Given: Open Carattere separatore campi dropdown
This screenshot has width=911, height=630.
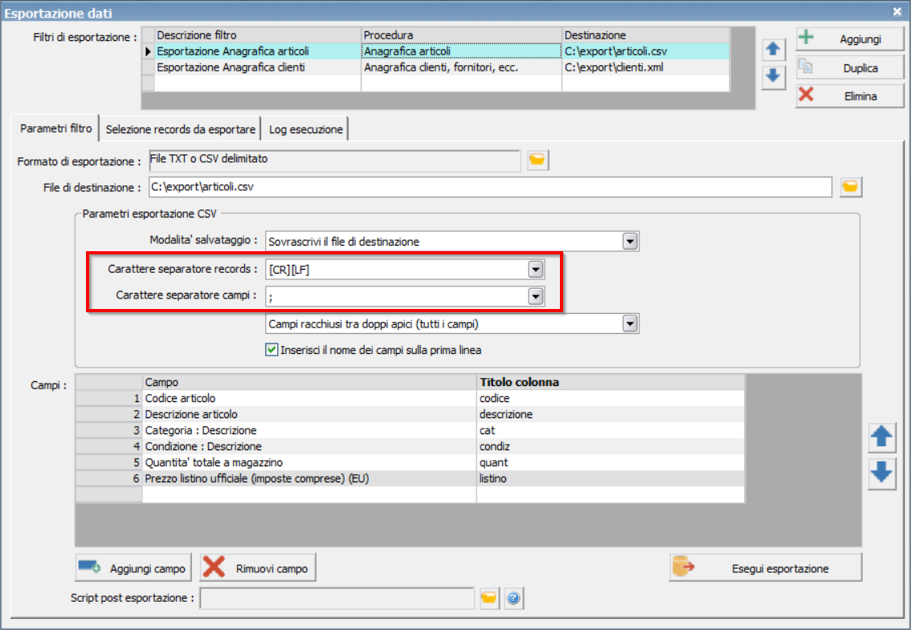Looking at the screenshot, I should (x=536, y=296).
